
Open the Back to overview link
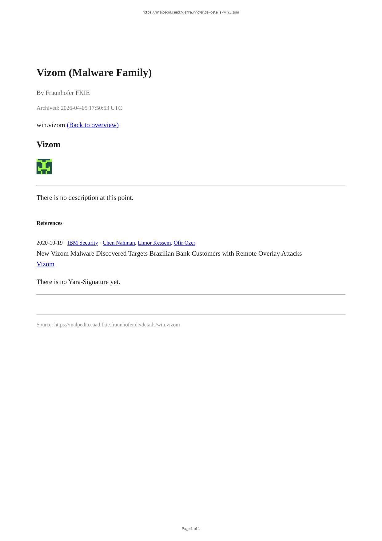[x=93, y=125]
